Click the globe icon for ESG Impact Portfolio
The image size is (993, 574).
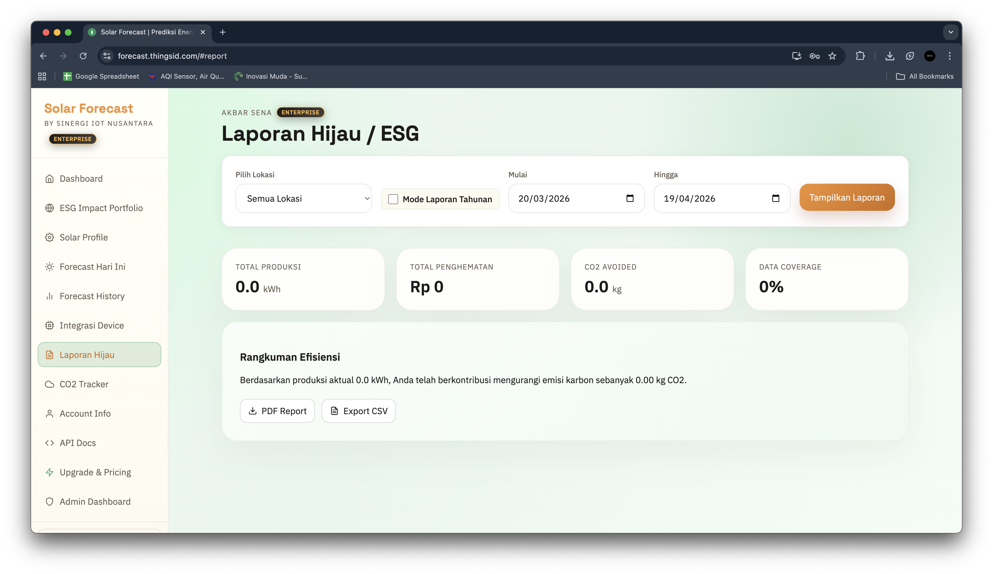[49, 208]
